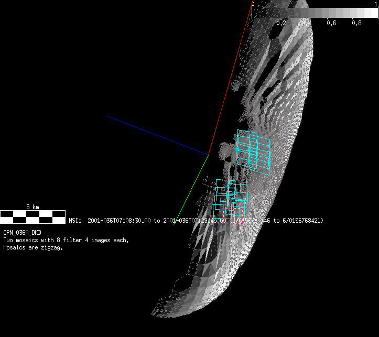Click the checkered 5 km scale bar

click(33, 213)
